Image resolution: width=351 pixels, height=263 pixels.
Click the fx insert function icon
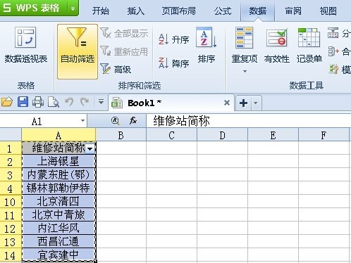[x=133, y=121]
